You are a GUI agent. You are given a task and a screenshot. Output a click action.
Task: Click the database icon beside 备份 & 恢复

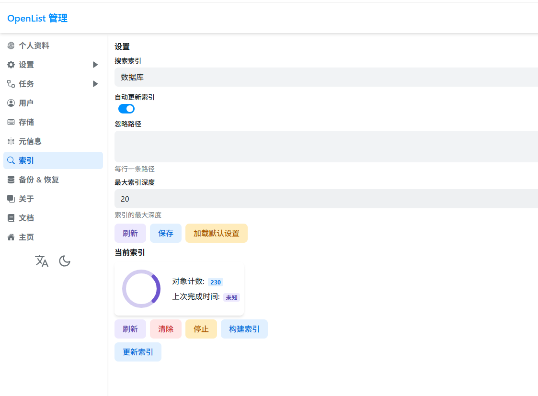(11, 180)
